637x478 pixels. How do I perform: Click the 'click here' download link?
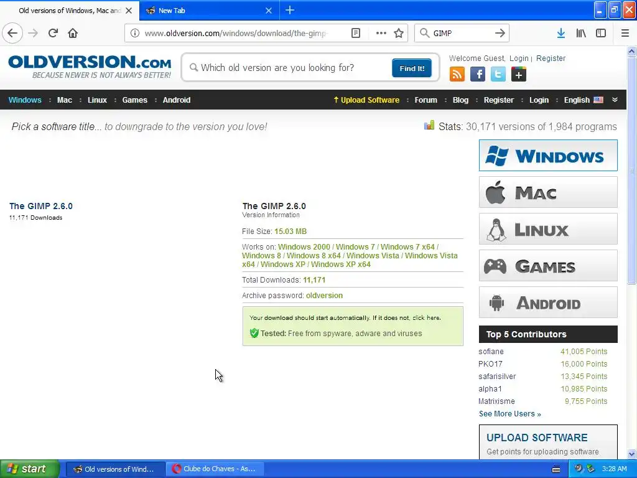click(426, 318)
